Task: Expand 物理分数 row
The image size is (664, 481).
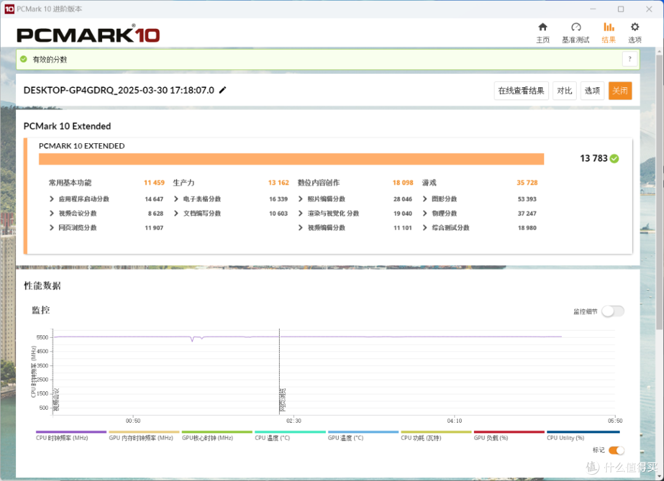Action: (425, 213)
